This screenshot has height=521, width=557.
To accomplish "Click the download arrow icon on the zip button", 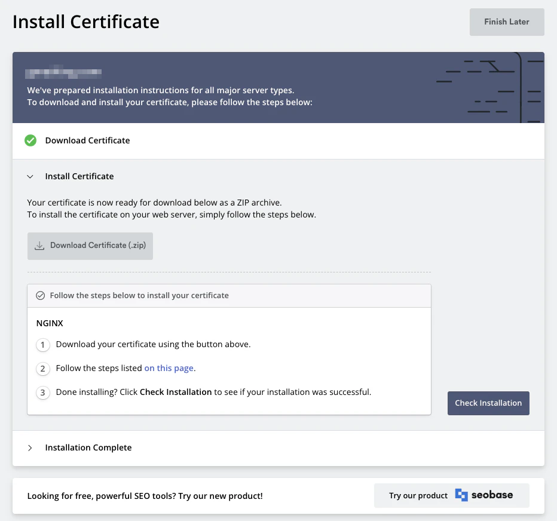I will pyautogui.click(x=39, y=246).
